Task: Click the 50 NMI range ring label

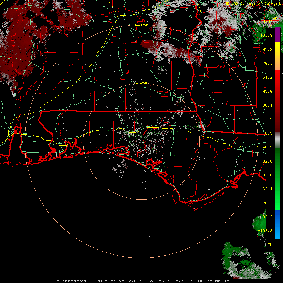Action: (141, 83)
